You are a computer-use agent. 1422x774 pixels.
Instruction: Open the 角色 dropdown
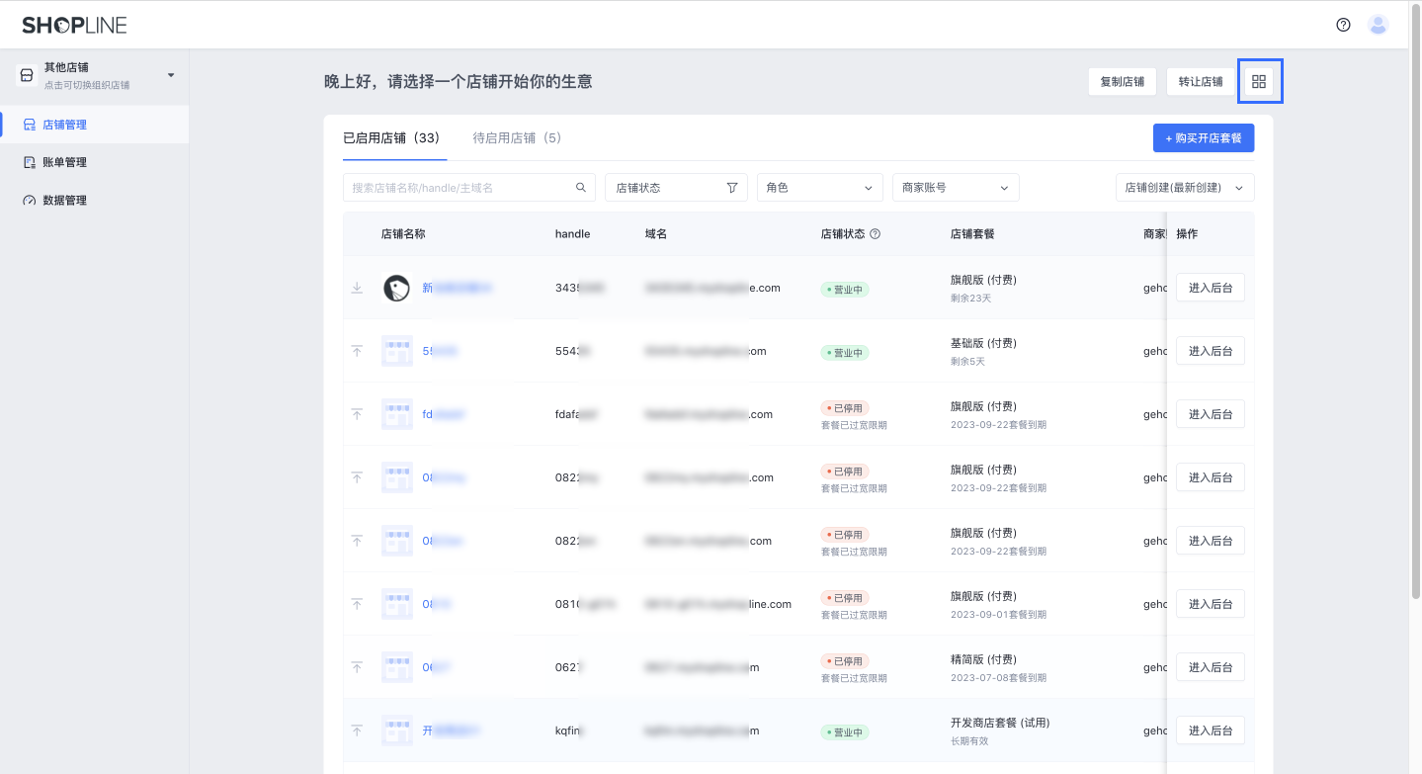[x=820, y=187]
